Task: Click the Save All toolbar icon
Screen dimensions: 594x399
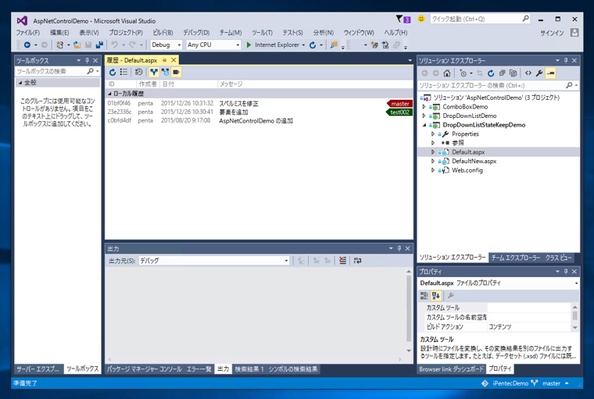Action: (x=99, y=45)
